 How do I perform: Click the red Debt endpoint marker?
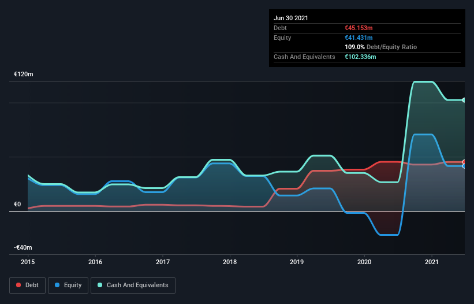464,162
